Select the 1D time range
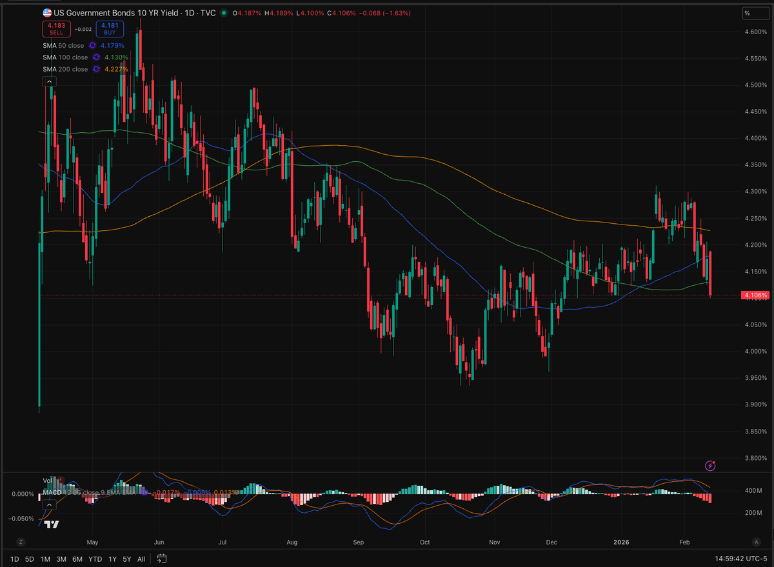This screenshot has width=774, height=567. (14, 559)
